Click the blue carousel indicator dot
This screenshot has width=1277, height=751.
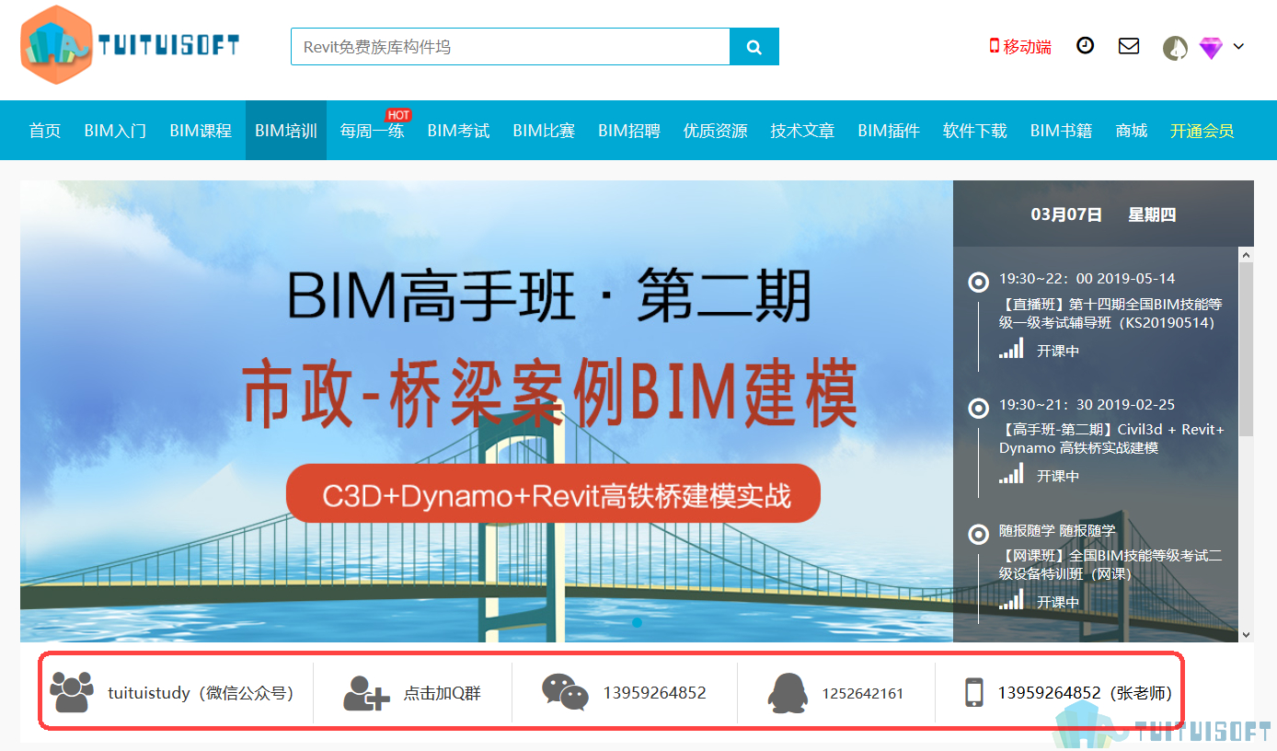637,623
